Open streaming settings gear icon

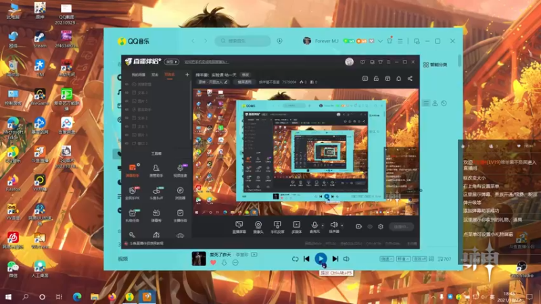[381, 227]
